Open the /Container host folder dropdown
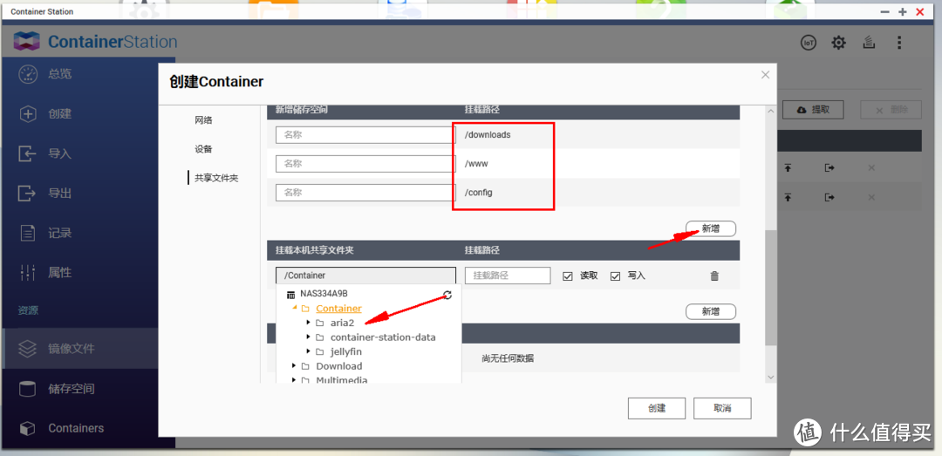 click(x=365, y=276)
